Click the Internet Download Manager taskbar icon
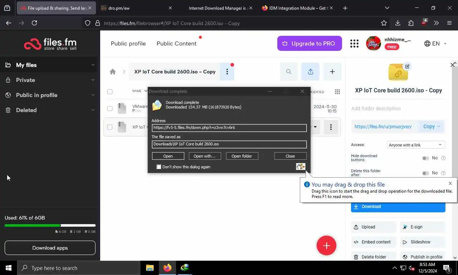 (x=185, y=268)
